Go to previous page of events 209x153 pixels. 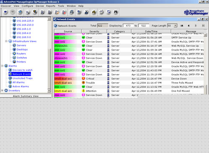189,26
